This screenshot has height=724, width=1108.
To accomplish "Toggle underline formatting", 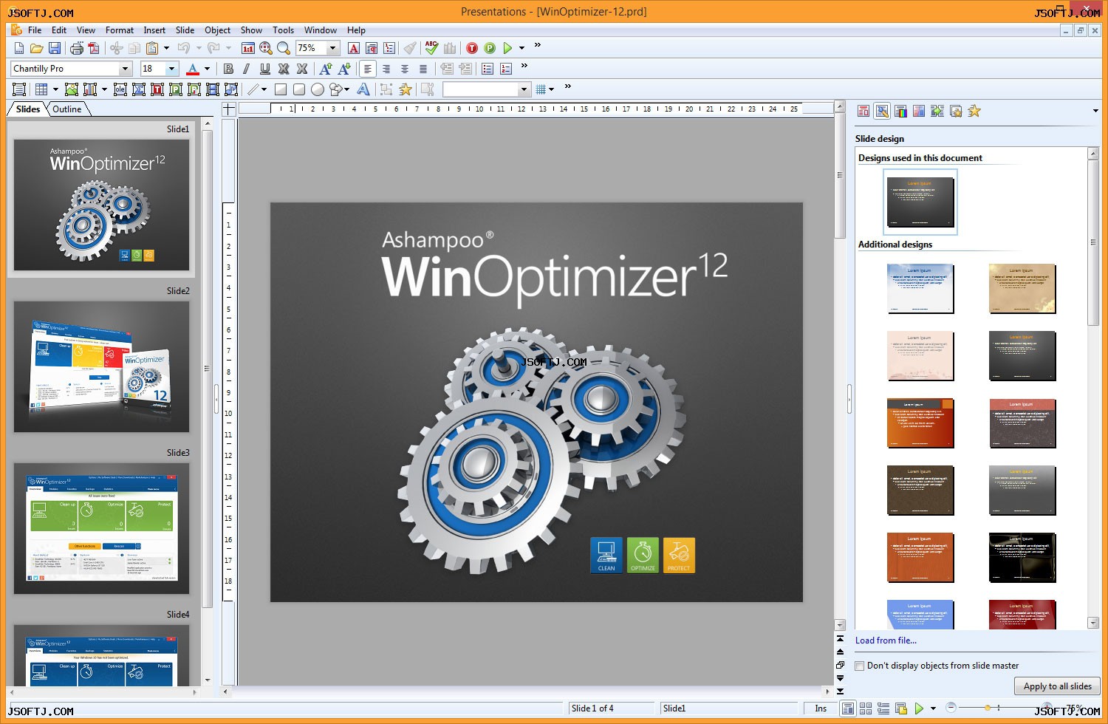I will click(x=264, y=69).
